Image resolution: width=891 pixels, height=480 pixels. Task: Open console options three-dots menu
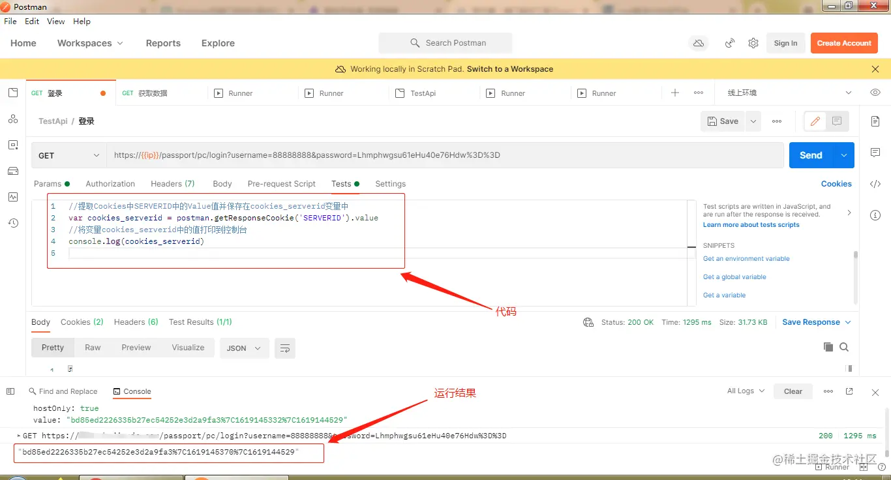point(828,391)
